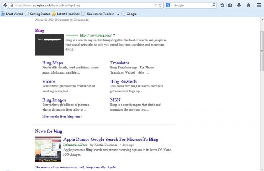This screenshot has height=171, width=264.
Task: Open the Getting Started bookmark
Action: [38, 14]
